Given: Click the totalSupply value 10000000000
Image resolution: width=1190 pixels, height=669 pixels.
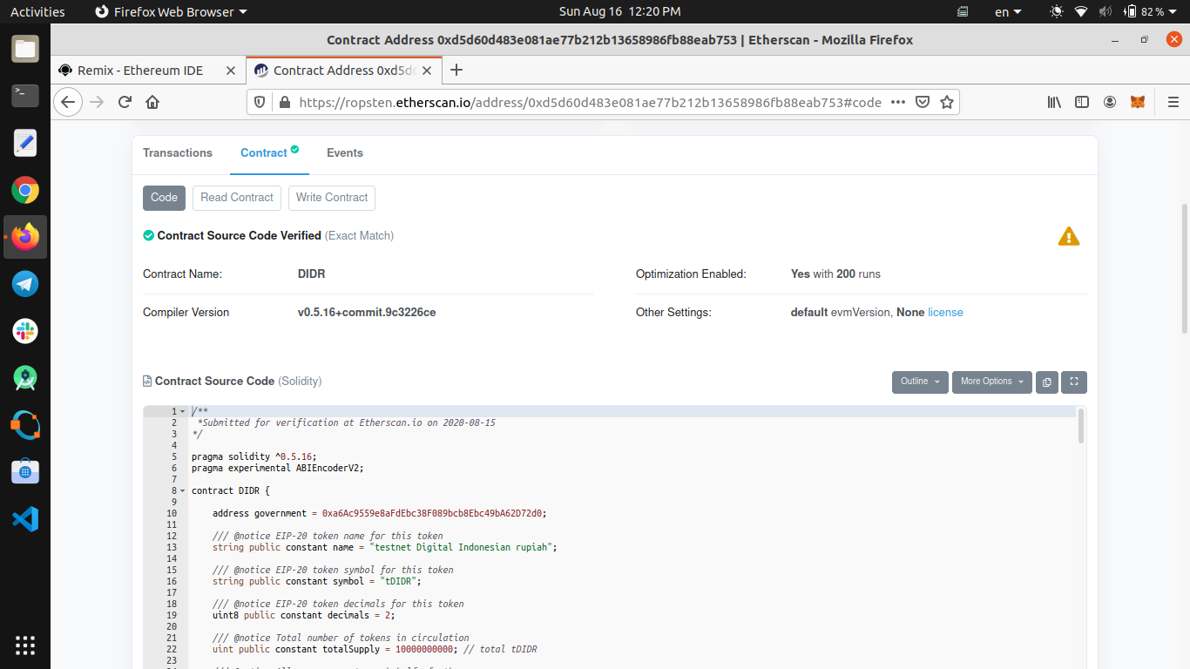Looking at the screenshot, I should (x=425, y=650).
